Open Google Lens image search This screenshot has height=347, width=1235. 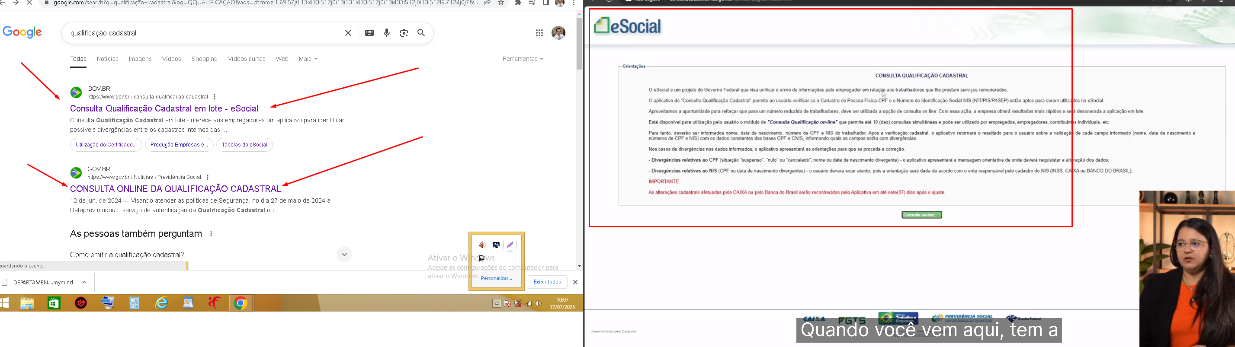pyautogui.click(x=404, y=33)
